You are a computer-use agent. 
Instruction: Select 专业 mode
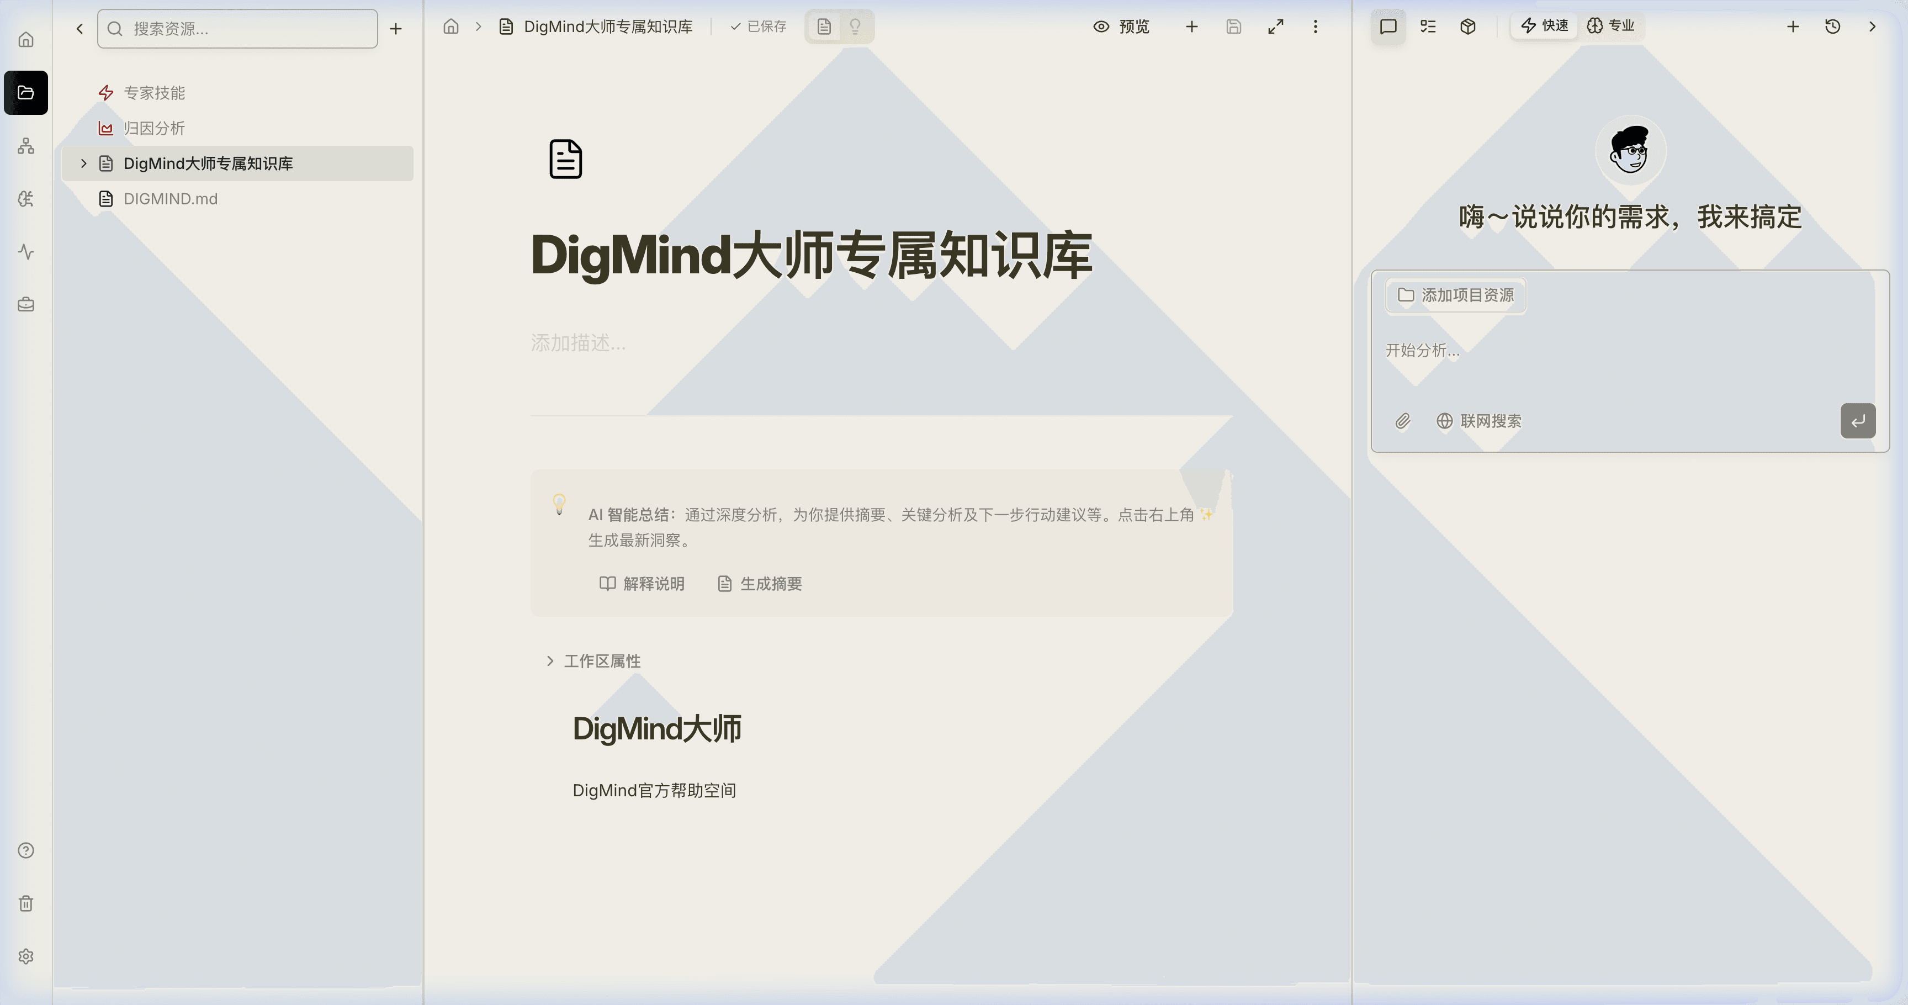[x=1611, y=26]
